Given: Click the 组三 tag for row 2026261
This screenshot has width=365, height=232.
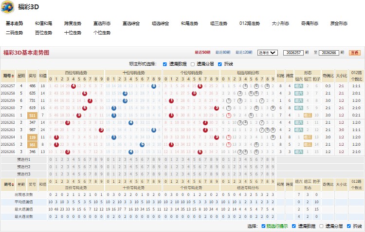Looking at the screenshot, I should (x=308, y=115).
